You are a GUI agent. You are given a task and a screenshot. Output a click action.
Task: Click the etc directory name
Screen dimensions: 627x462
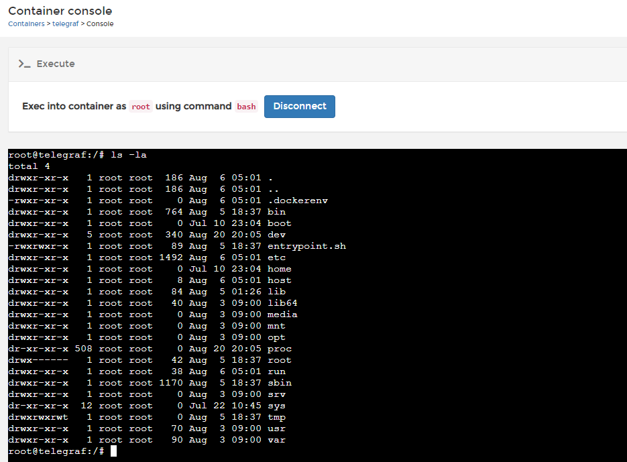(x=277, y=257)
